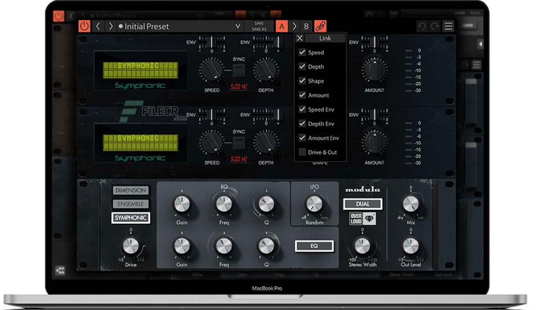Click the top unit DEPTH knob

coord(265,70)
